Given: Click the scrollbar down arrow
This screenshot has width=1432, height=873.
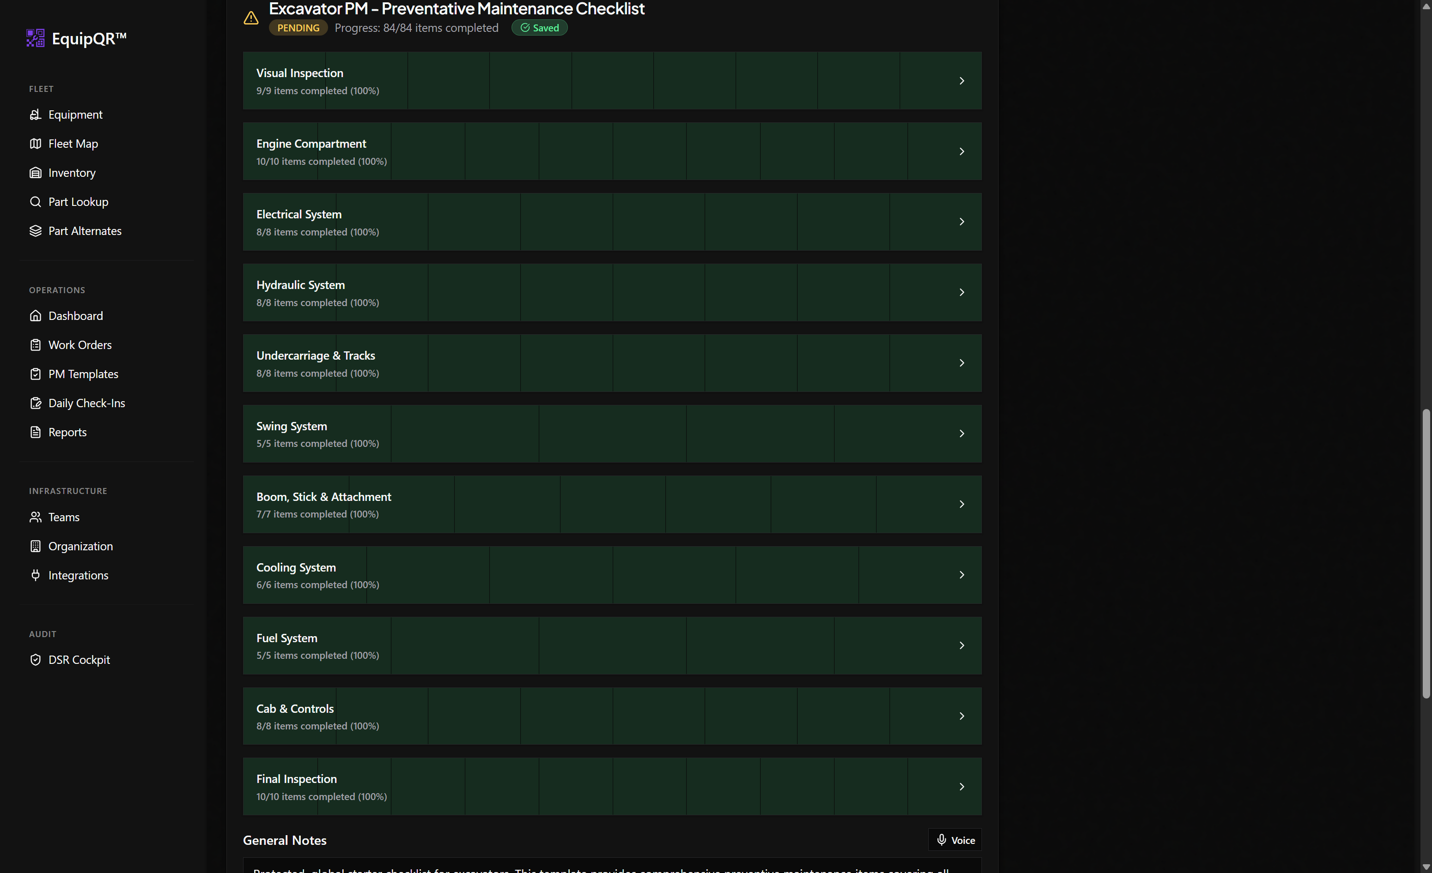Looking at the screenshot, I should 1426,867.
